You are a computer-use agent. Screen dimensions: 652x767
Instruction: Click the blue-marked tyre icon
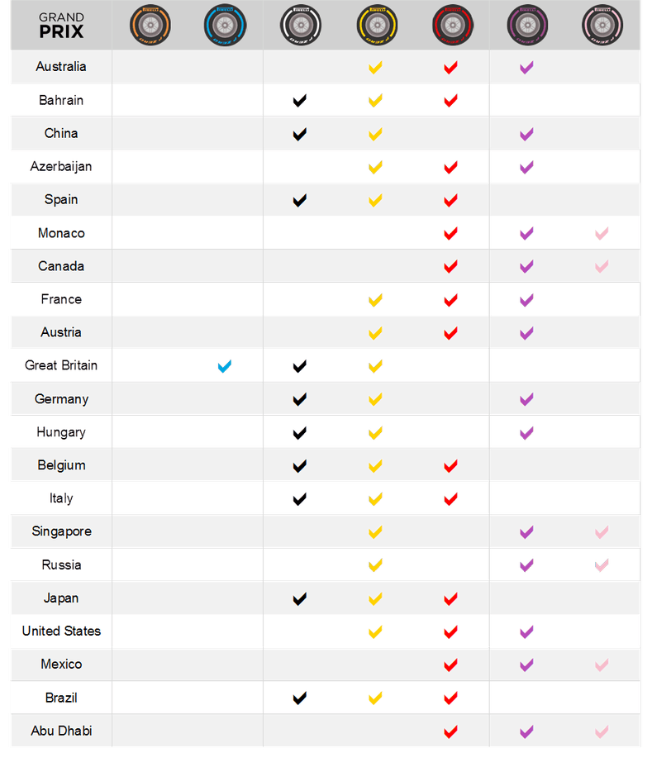pyautogui.click(x=223, y=25)
